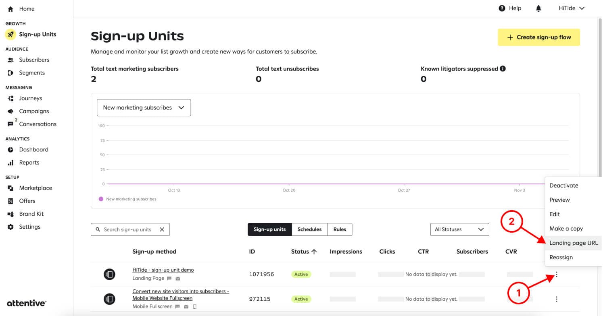Open Reports in the sidebar
This screenshot has width=603, height=316.
[23, 162]
